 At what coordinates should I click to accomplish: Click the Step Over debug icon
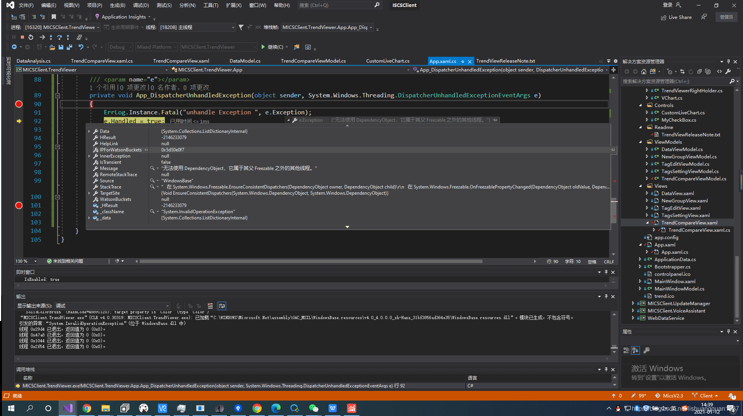pyautogui.click(x=59, y=37)
